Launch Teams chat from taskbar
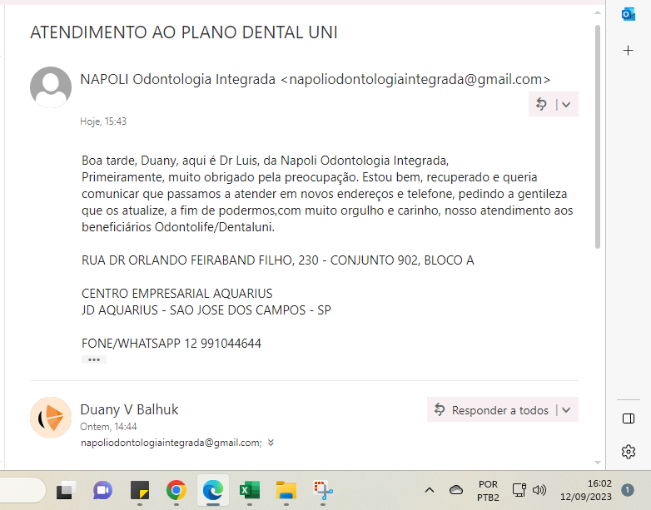This screenshot has width=651, height=510. [x=102, y=491]
